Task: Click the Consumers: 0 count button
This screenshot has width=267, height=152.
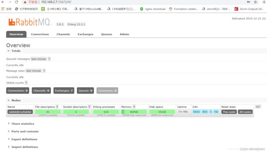Action: pyautogui.click(x=107, y=90)
